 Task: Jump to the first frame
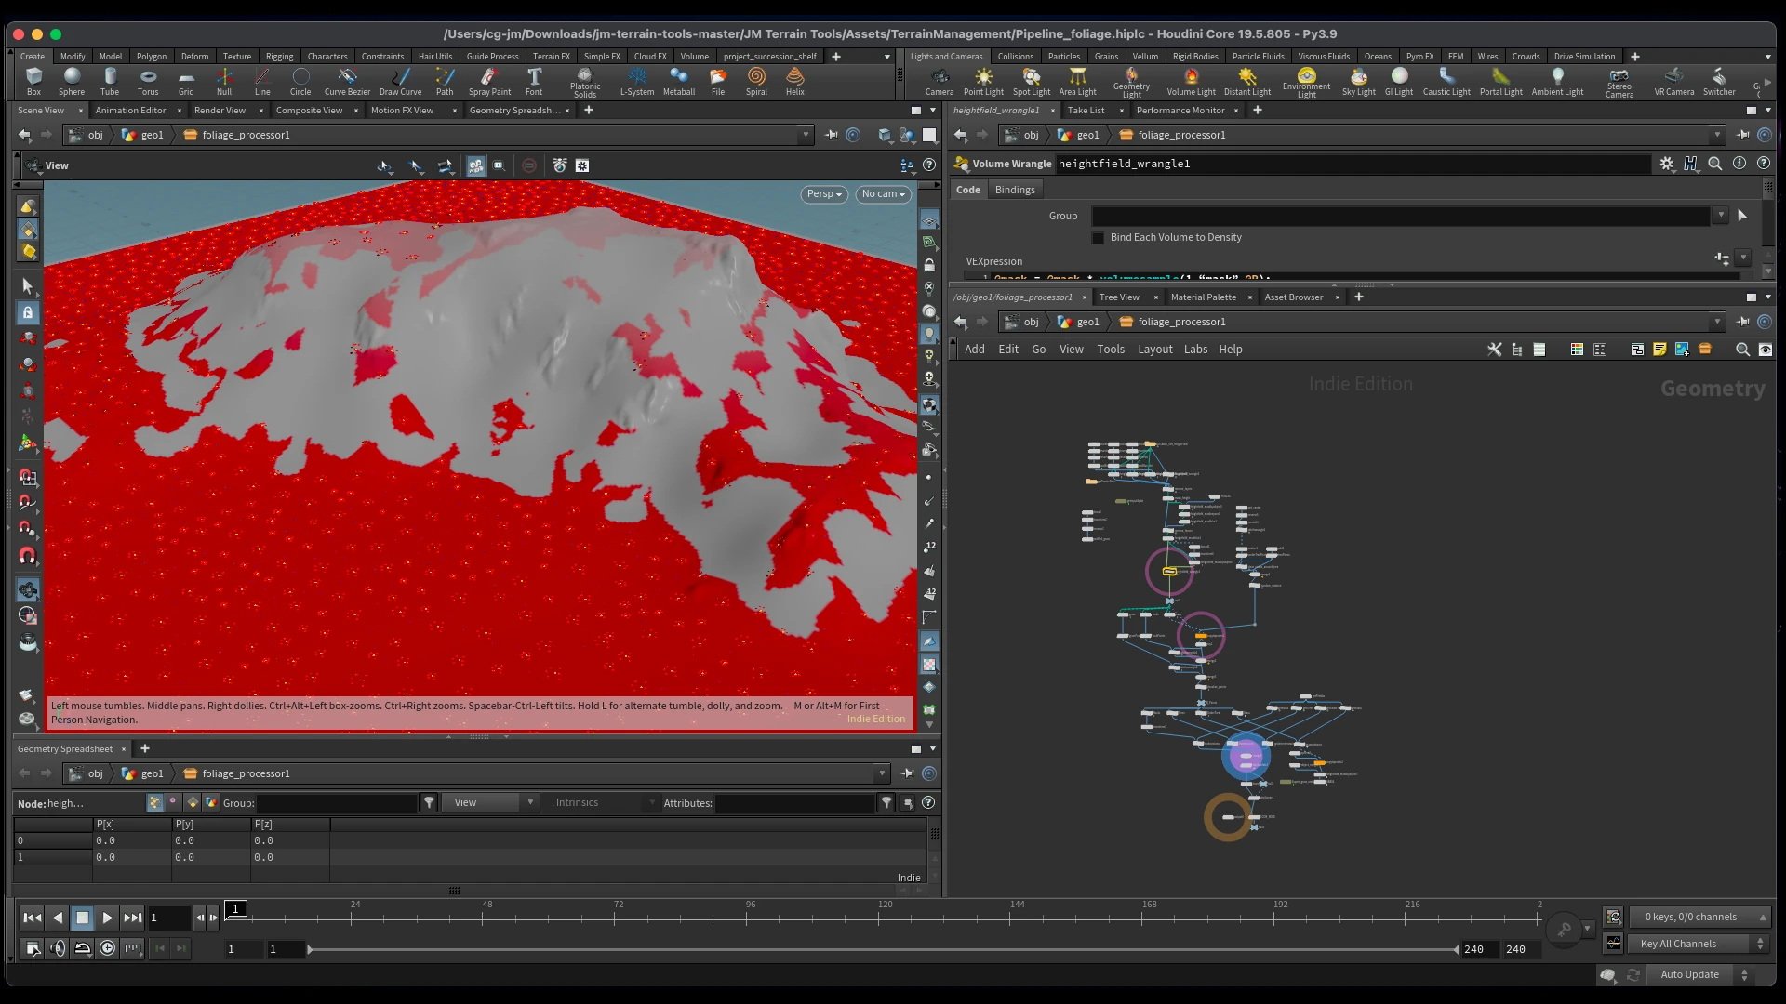[32, 918]
